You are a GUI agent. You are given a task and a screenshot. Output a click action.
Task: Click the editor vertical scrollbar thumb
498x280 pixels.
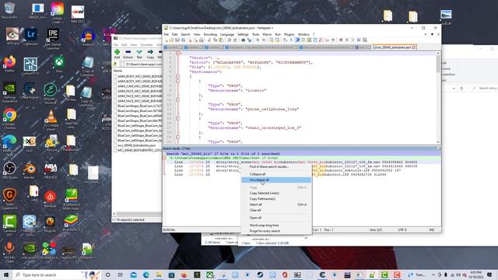438,64
